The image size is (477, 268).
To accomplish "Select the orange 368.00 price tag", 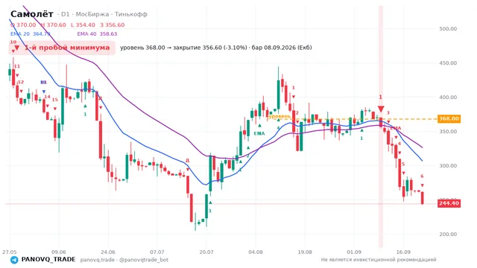I will [x=449, y=118].
